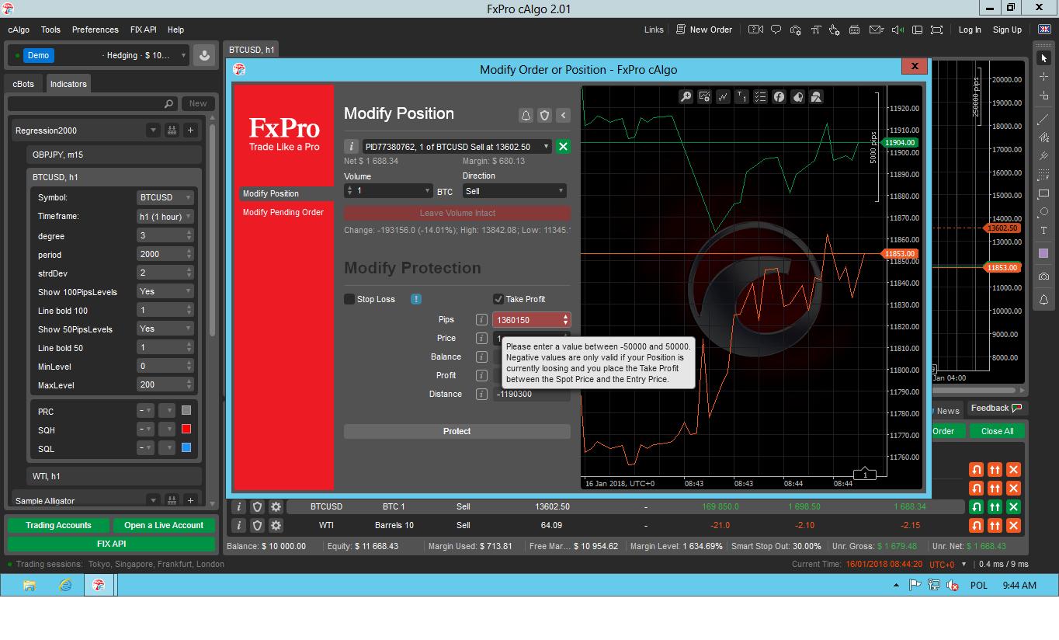The image size is (1059, 640).
Task: Click the indicator search box
Action: 92,103
